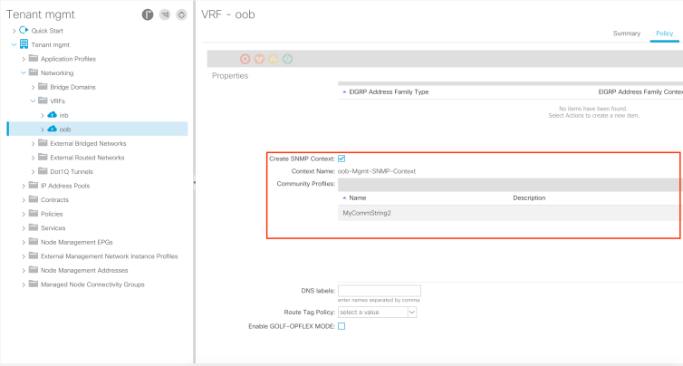
Task: Click the middle gray icon in tenant header
Action: (165, 14)
